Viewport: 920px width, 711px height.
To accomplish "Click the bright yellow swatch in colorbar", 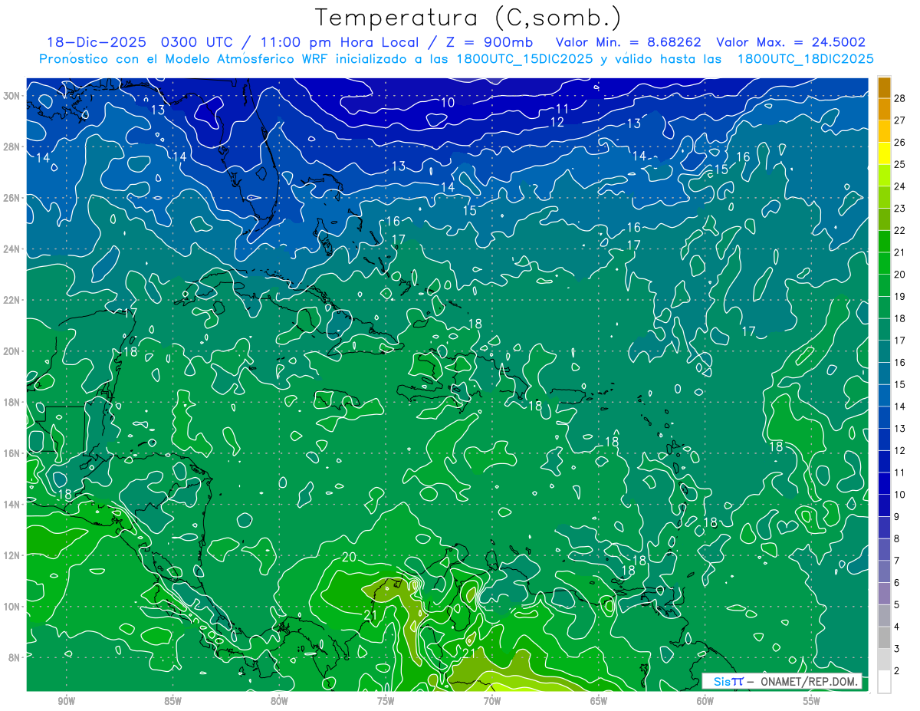I will (884, 153).
